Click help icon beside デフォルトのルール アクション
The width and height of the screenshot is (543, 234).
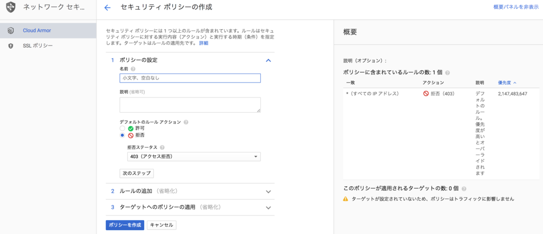tap(186, 122)
